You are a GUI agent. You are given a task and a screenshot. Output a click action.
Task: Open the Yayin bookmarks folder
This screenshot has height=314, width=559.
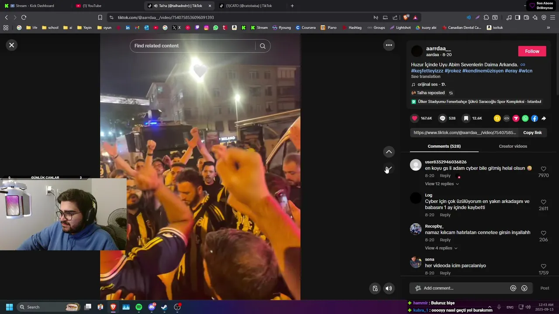point(84,27)
